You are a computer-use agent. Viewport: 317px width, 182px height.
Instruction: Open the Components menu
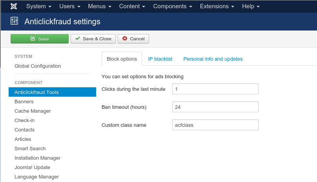click(x=172, y=6)
